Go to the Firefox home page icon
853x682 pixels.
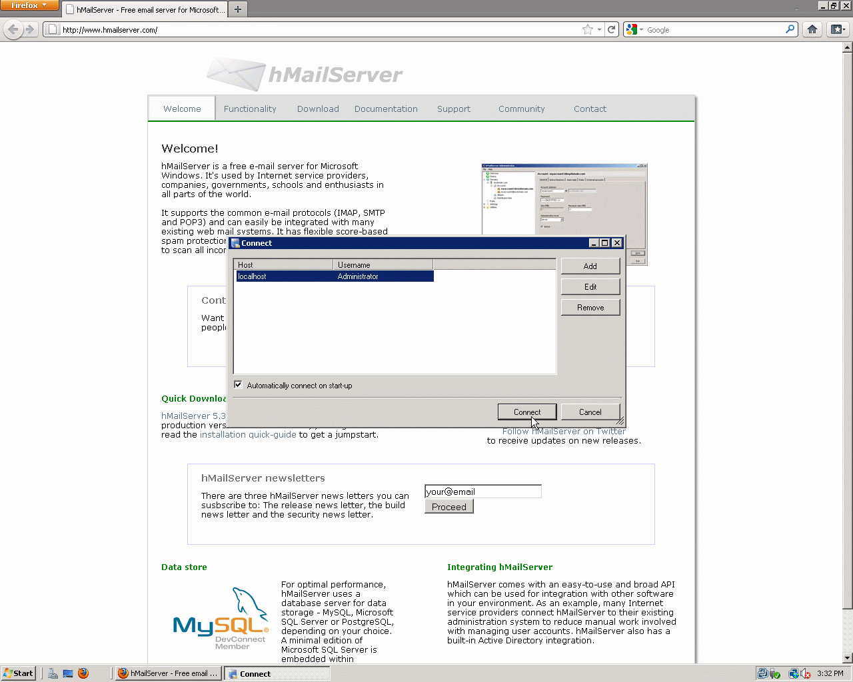click(812, 29)
